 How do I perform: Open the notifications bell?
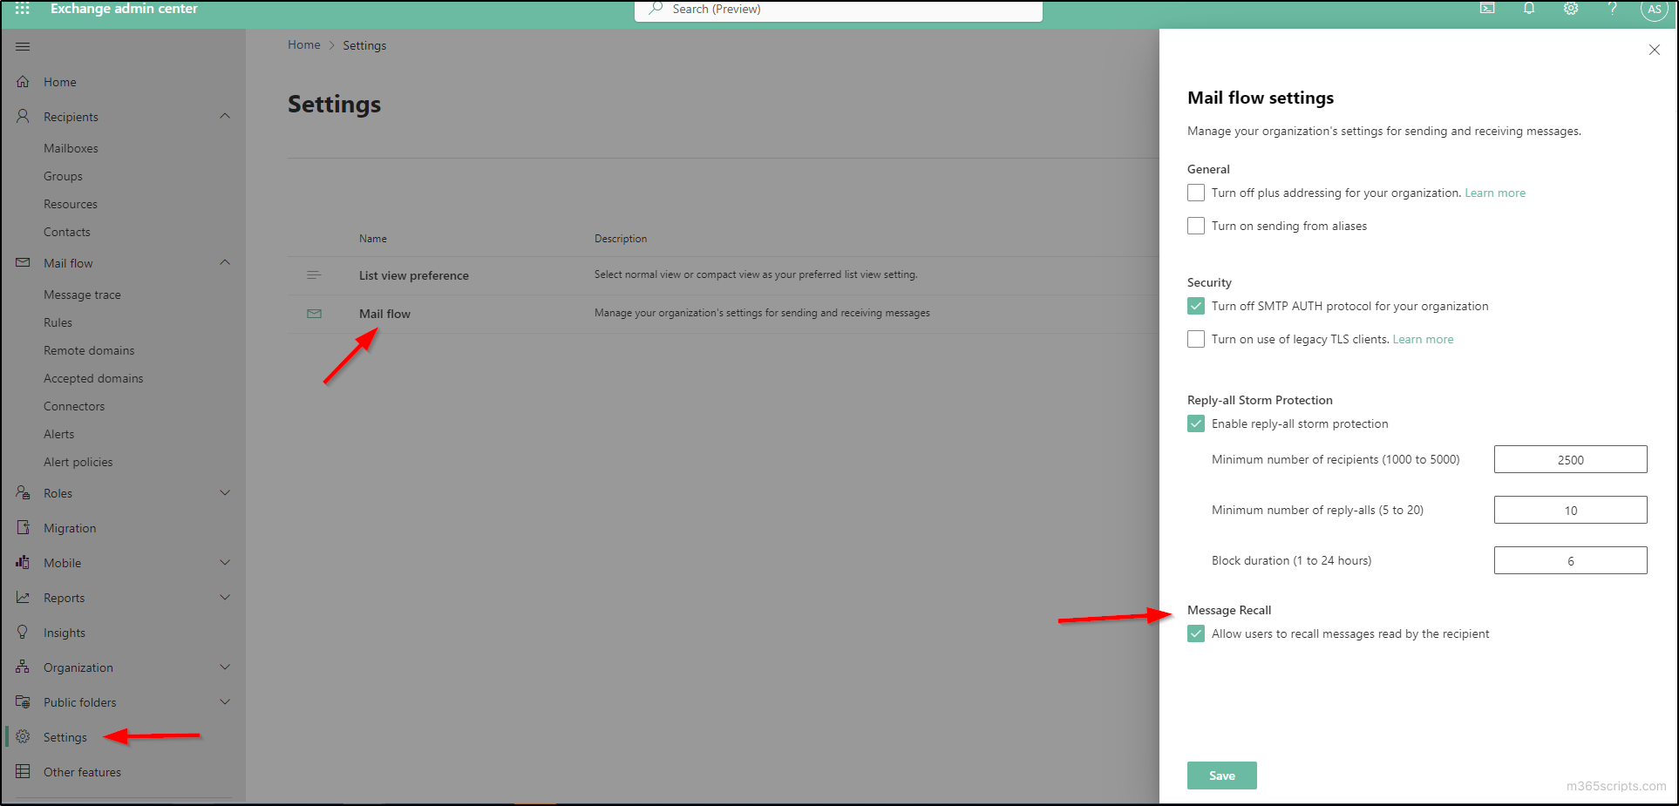tap(1528, 9)
